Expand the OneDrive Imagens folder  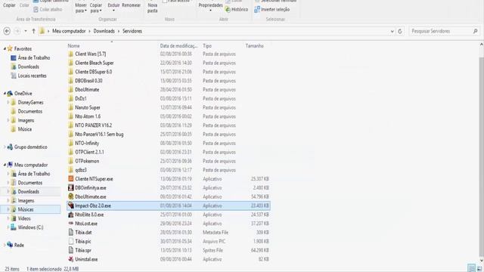click(8, 120)
